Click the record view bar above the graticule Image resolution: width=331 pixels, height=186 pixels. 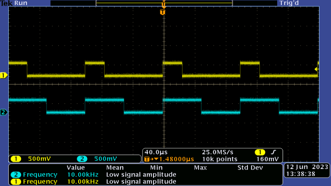pos(163,4)
